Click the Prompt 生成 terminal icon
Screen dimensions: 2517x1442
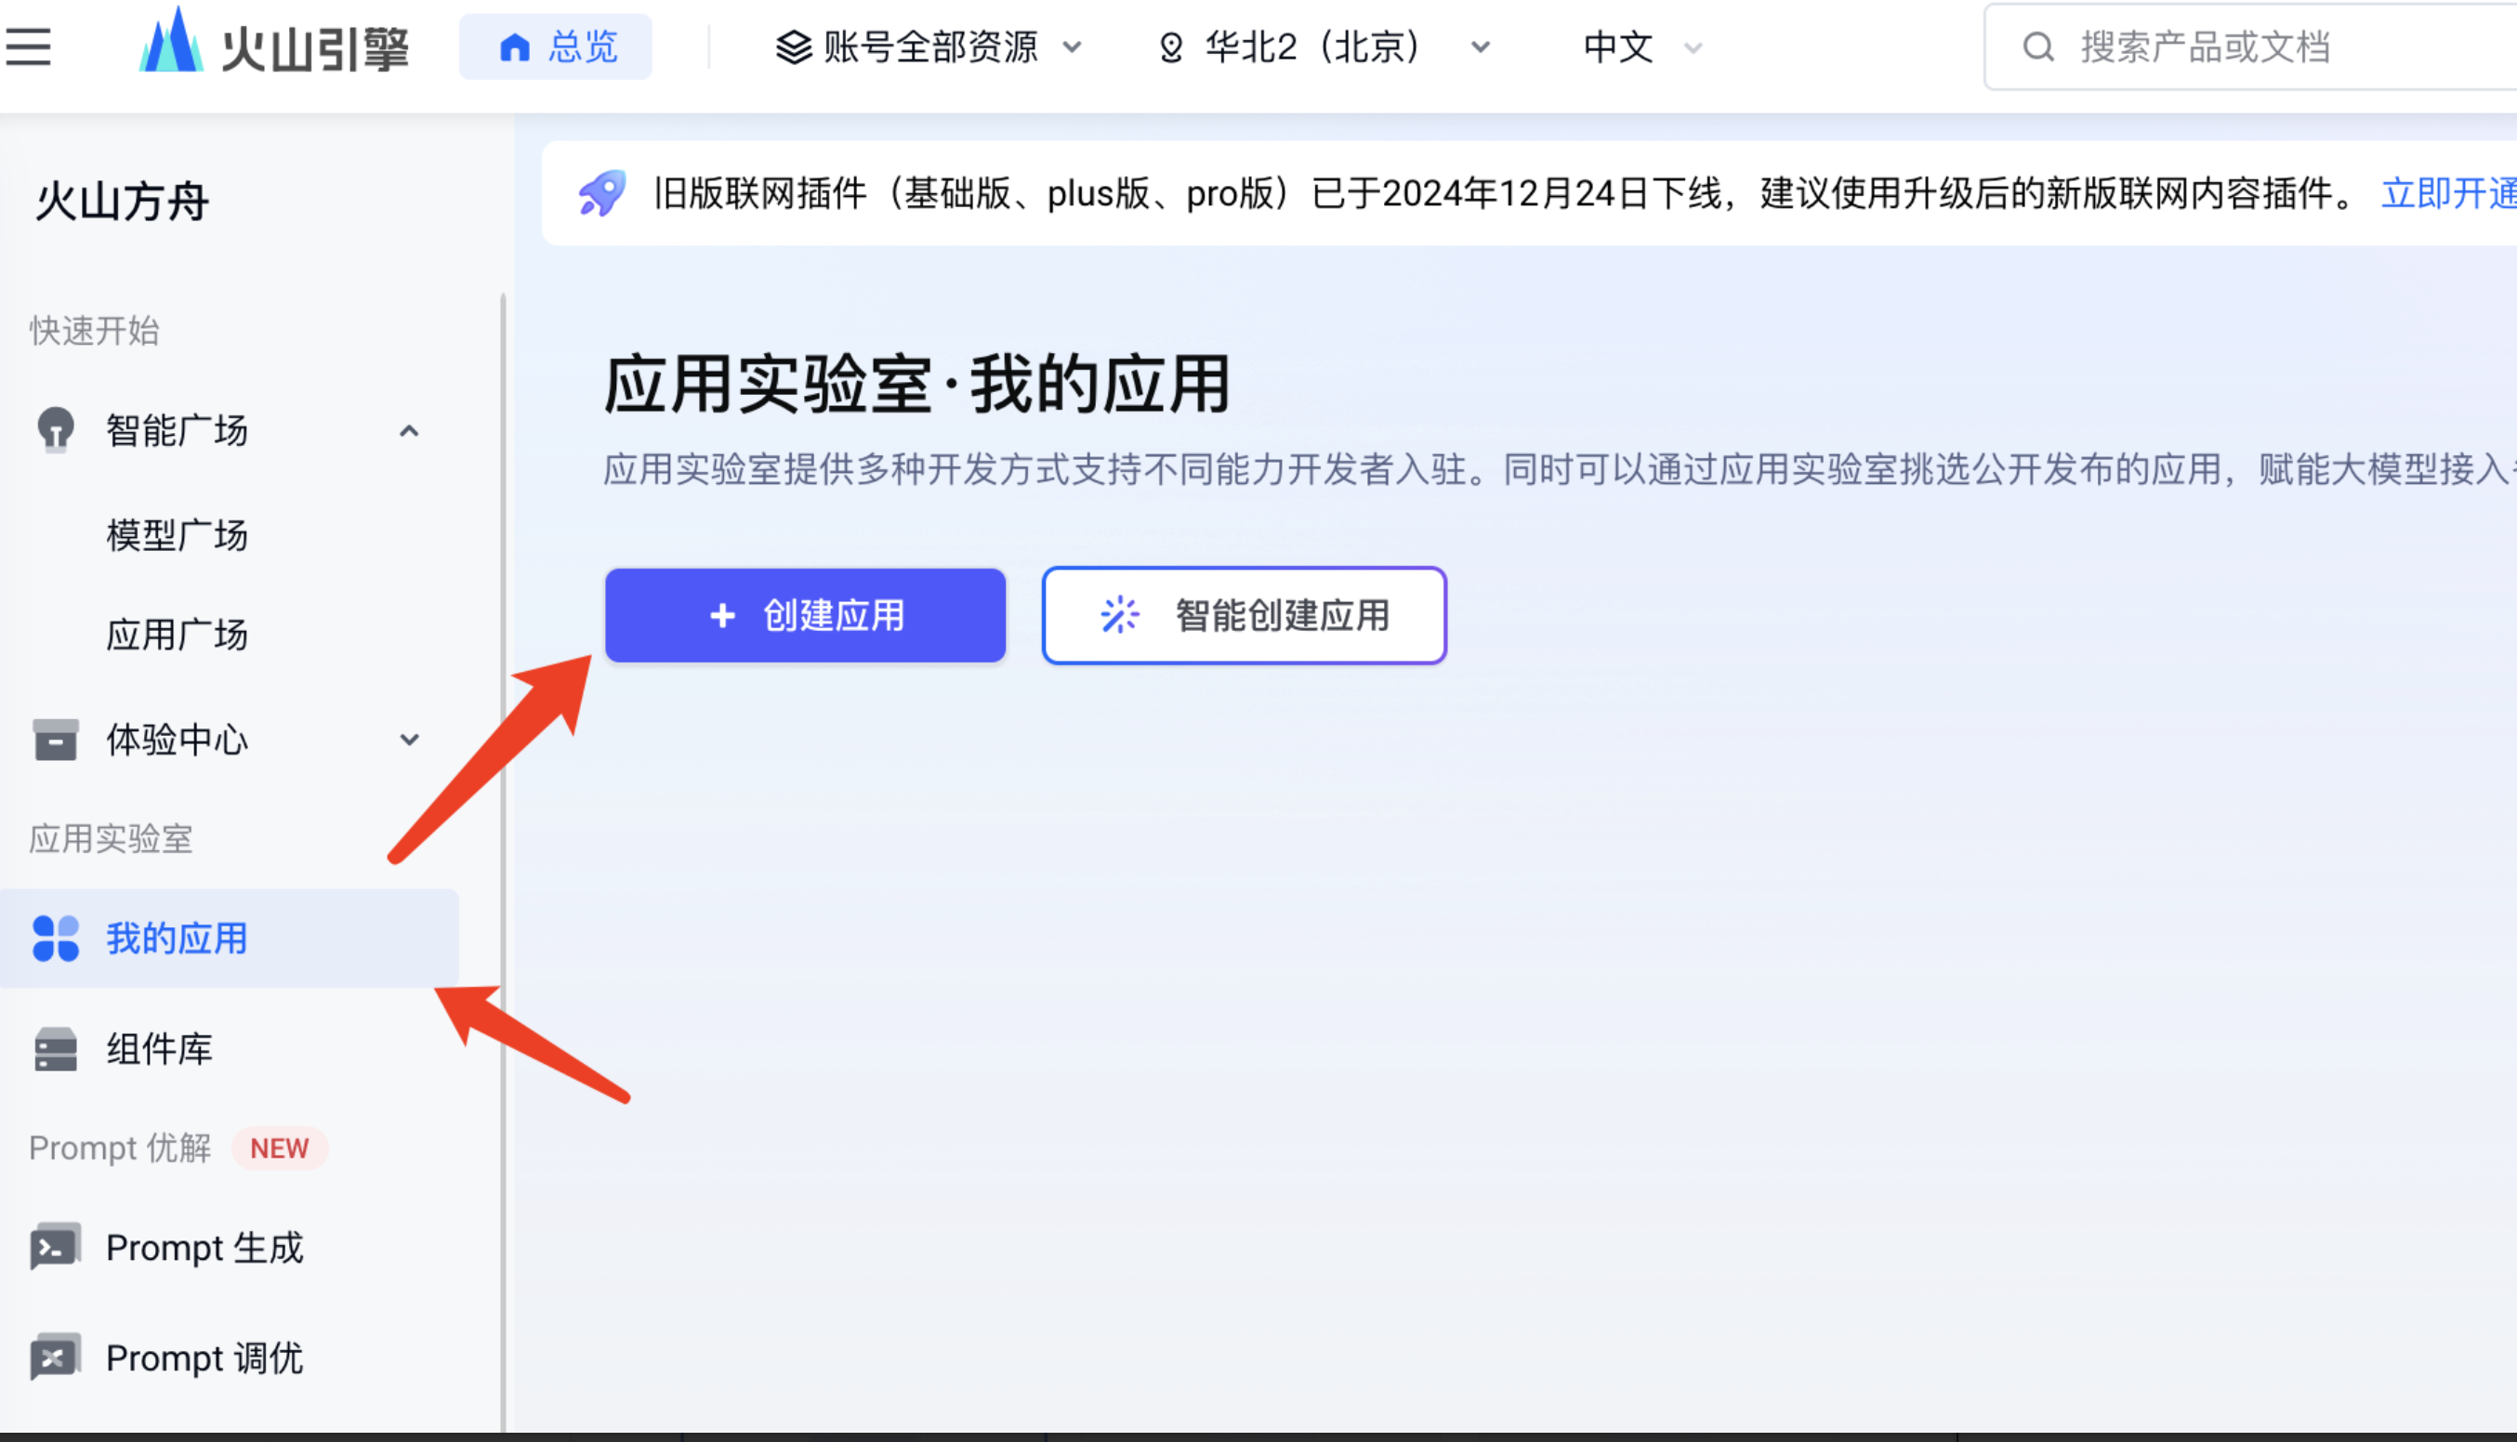click(56, 1247)
